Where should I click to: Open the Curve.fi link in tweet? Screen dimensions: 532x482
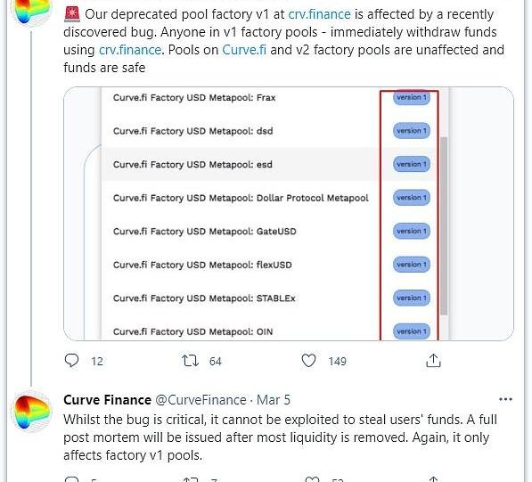tap(244, 50)
